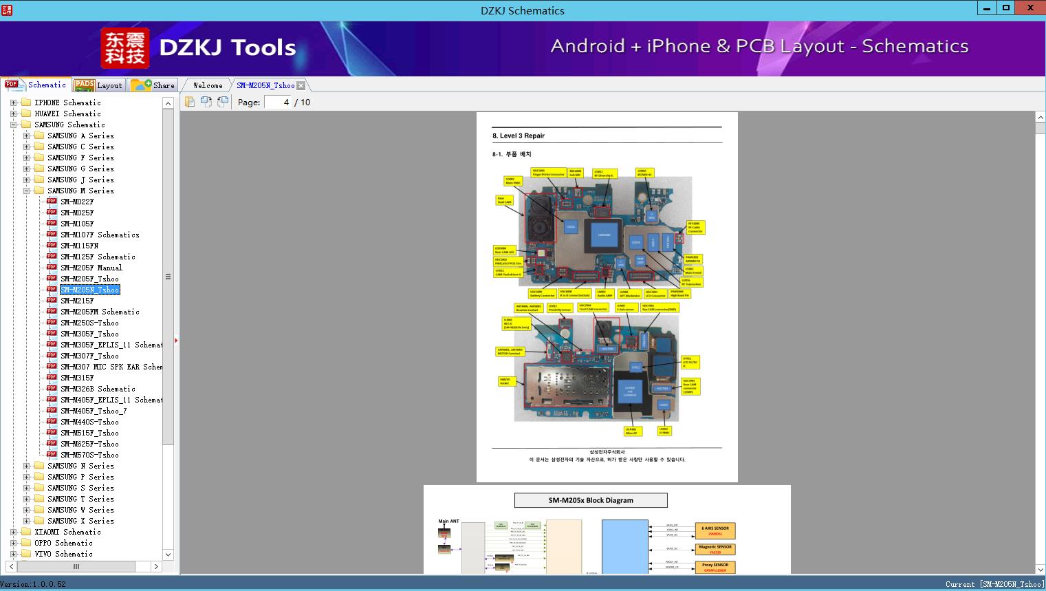Click the page number input field
The height and width of the screenshot is (591, 1046).
tap(278, 102)
